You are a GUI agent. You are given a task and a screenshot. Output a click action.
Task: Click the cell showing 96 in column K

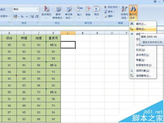(53, 99)
